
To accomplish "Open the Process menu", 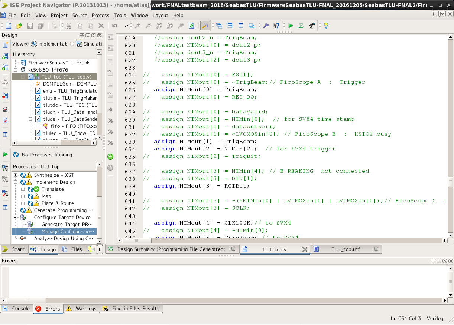I will [x=100, y=15].
